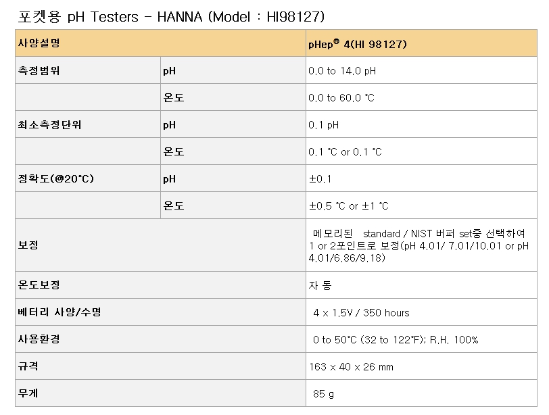Click the ±0.1 accuracy value

320,179
